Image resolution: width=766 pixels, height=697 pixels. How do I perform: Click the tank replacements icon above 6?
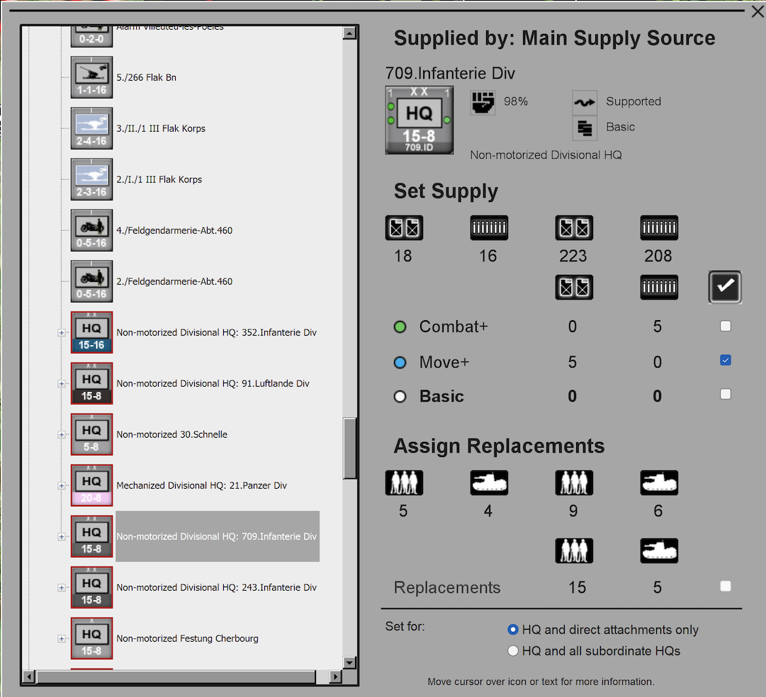(x=659, y=482)
